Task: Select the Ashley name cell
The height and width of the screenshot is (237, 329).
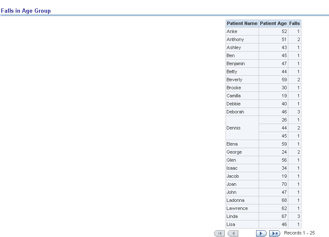Action: point(242,47)
